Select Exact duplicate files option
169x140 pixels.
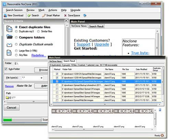click(x=16, y=27)
